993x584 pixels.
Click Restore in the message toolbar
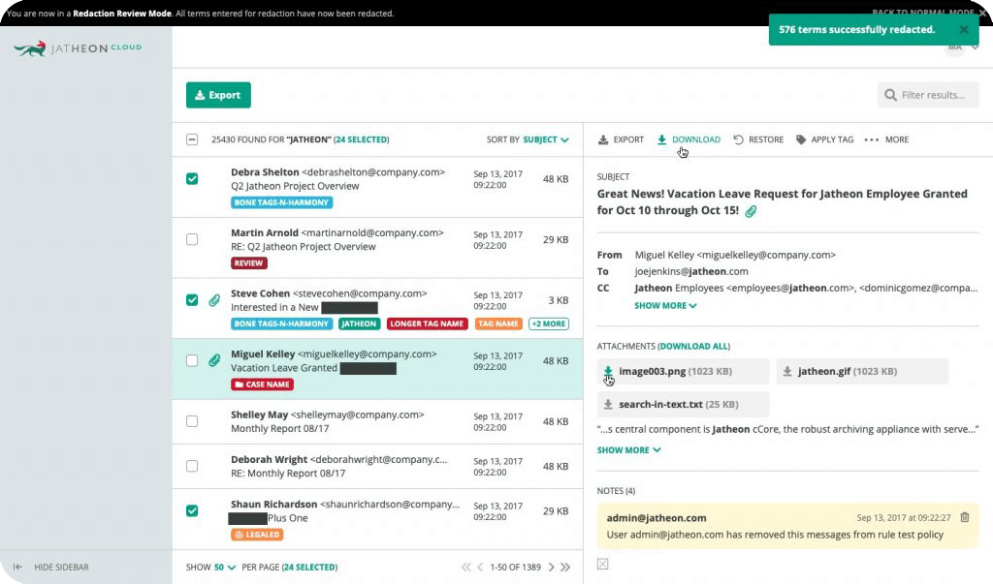click(758, 139)
